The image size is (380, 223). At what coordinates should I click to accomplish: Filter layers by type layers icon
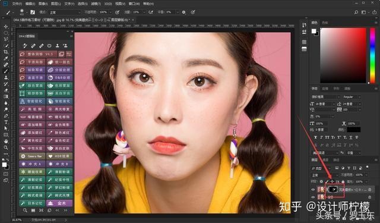pyautogui.click(x=349, y=168)
